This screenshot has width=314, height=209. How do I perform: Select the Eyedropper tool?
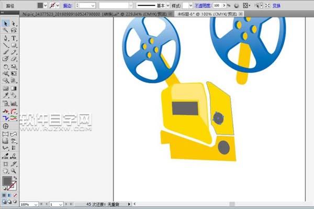pos(5,95)
